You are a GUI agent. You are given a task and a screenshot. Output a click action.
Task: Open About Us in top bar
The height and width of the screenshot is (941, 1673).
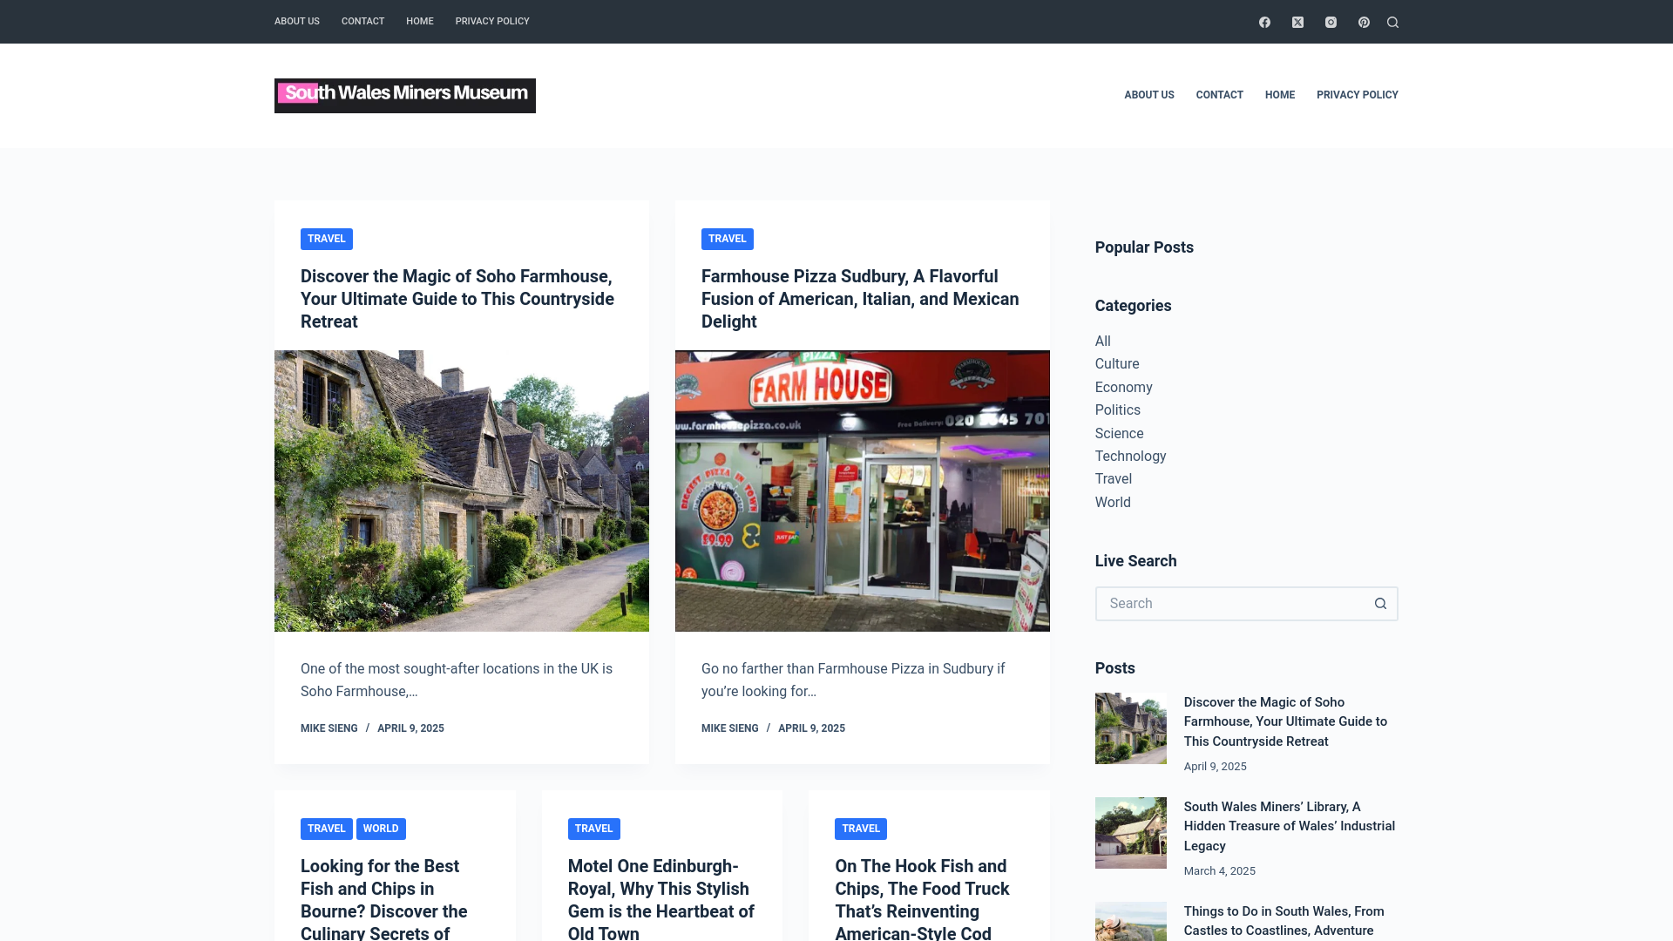pyautogui.click(x=297, y=21)
